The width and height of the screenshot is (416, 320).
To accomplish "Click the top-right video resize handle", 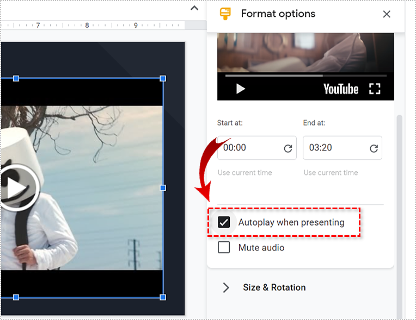I will 163,78.
